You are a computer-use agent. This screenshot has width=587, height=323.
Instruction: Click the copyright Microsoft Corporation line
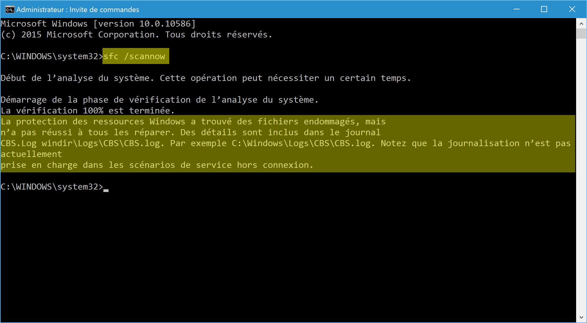click(x=136, y=34)
